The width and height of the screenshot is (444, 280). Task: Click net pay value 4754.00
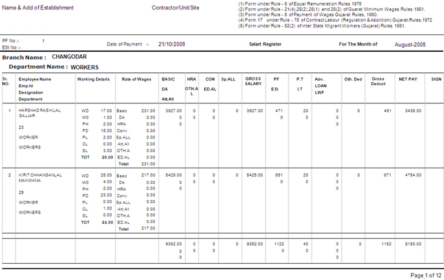[x=413, y=175]
